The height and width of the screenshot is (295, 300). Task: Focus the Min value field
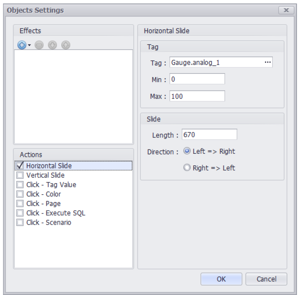[x=197, y=79]
